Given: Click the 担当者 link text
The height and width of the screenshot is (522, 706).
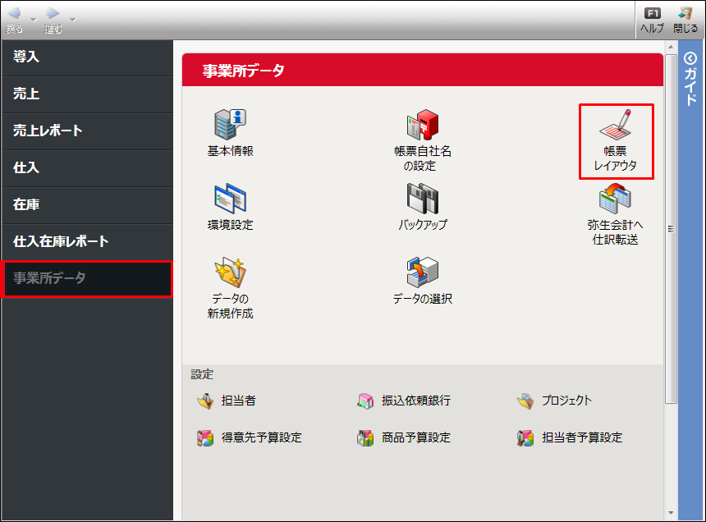Looking at the screenshot, I should (238, 401).
